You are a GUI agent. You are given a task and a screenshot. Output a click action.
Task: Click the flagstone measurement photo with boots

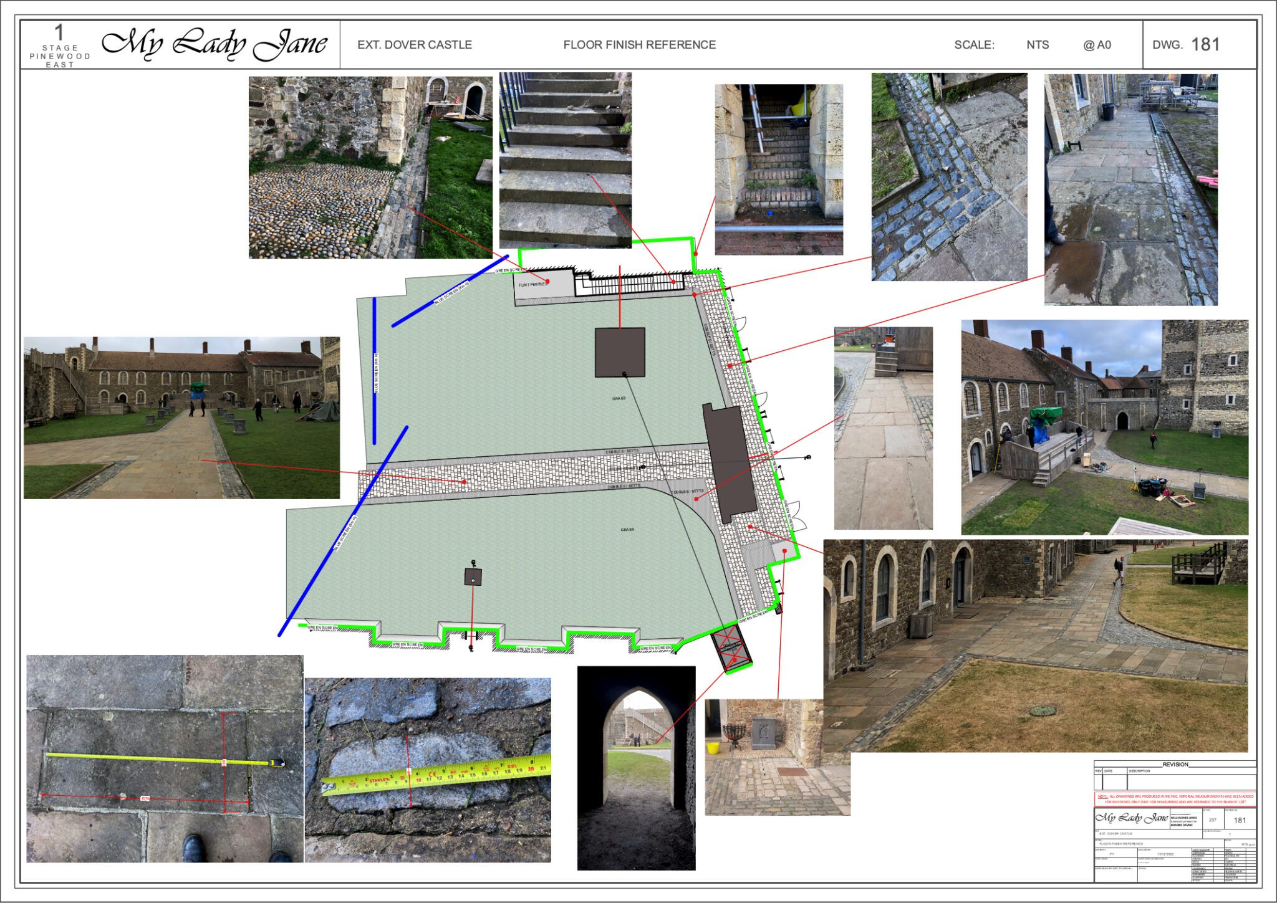[165, 758]
